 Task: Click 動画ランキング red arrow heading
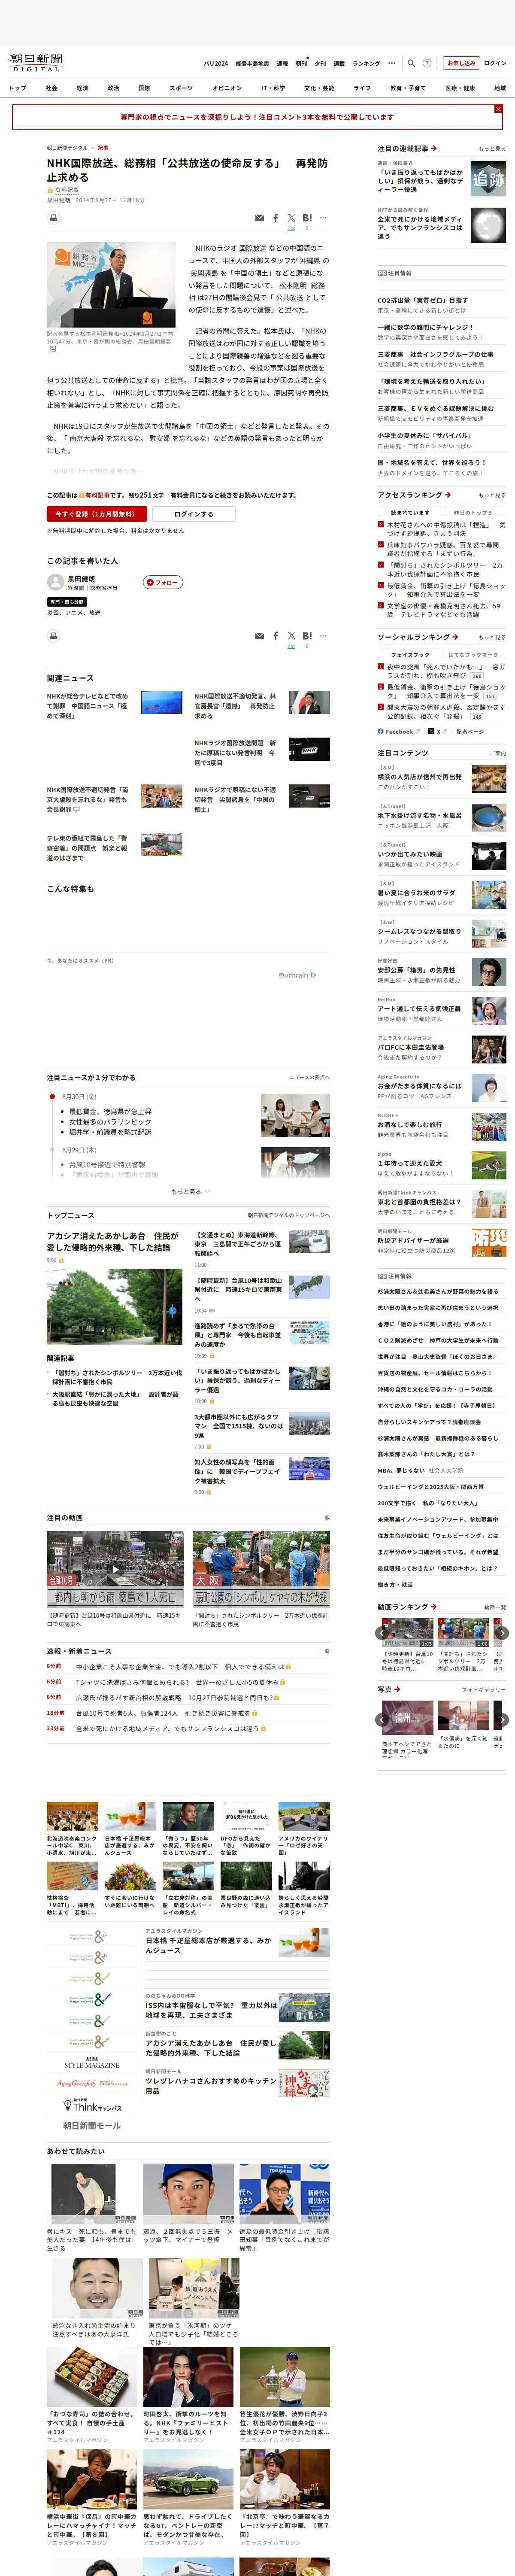tap(407, 1606)
